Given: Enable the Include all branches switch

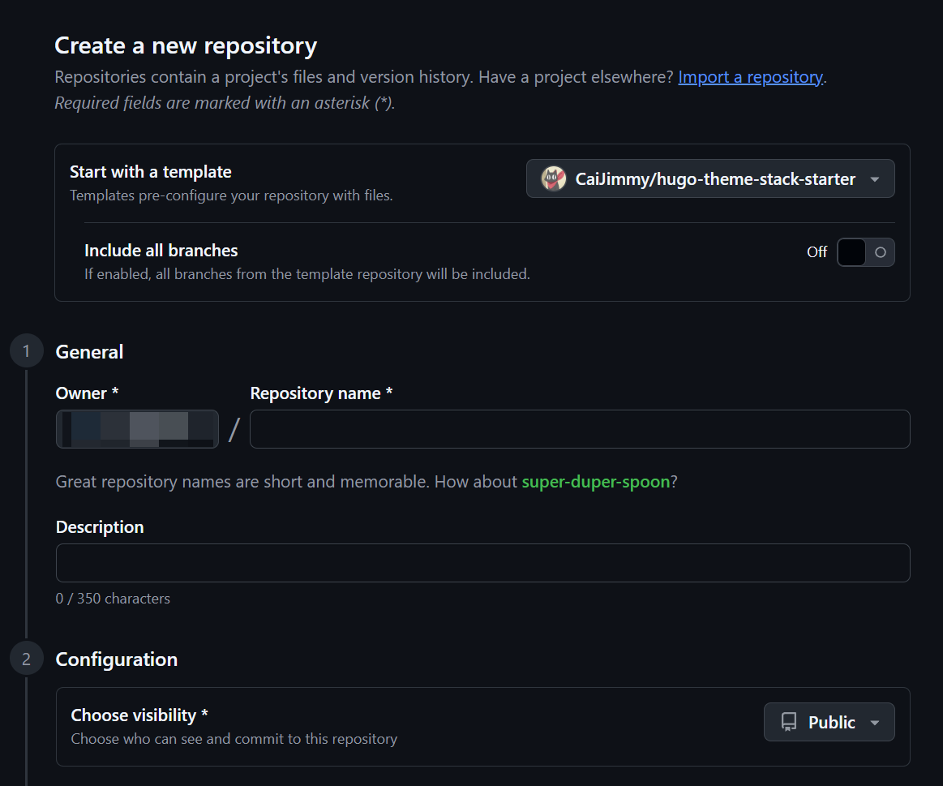Looking at the screenshot, I should point(865,251).
